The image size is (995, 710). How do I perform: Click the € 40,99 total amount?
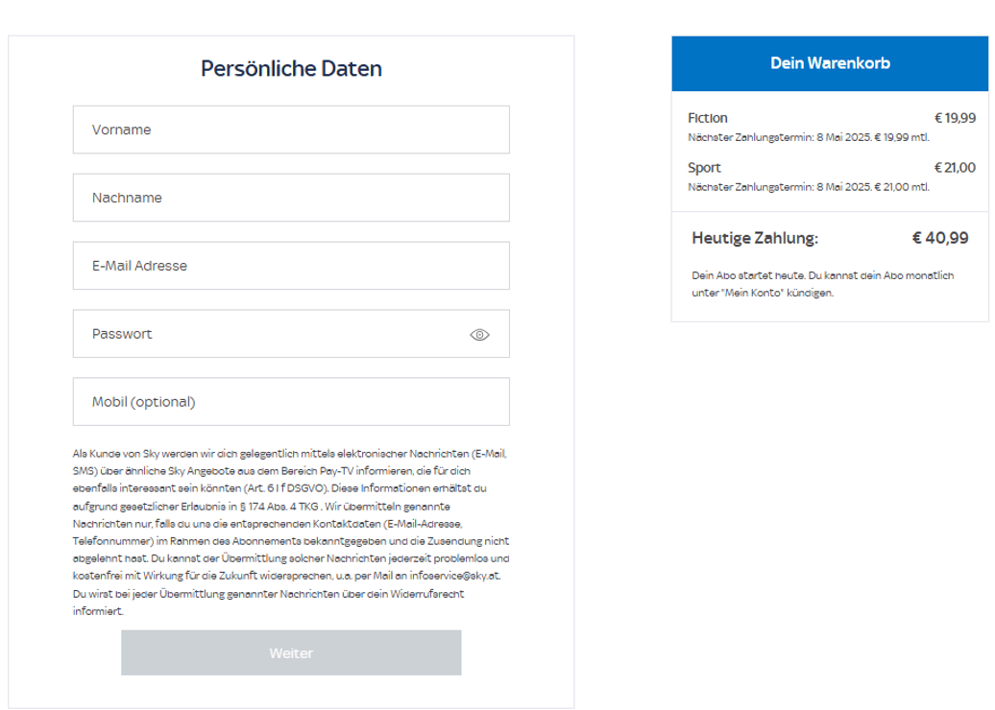pos(939,238)
